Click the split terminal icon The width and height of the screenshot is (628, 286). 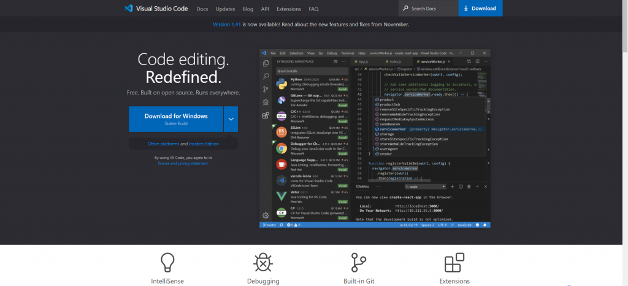[x=461, y=187]
